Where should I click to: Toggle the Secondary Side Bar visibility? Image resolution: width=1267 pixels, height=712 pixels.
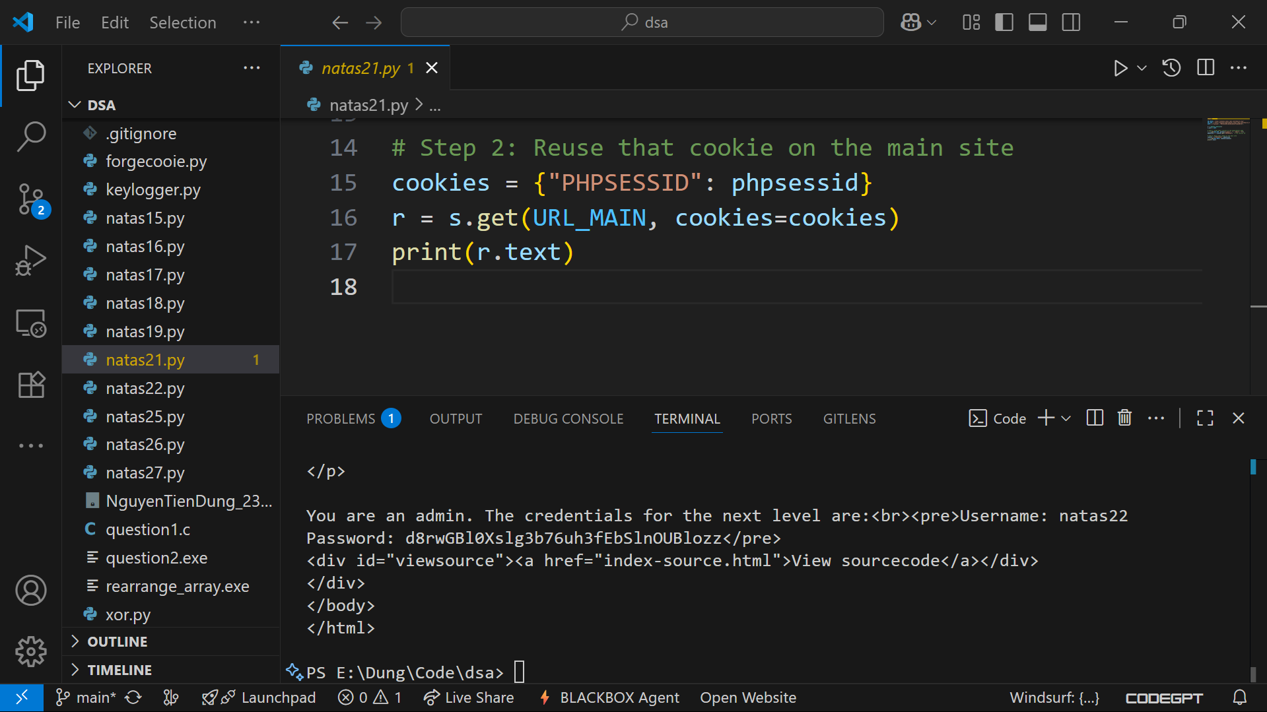click(1071, 22)
